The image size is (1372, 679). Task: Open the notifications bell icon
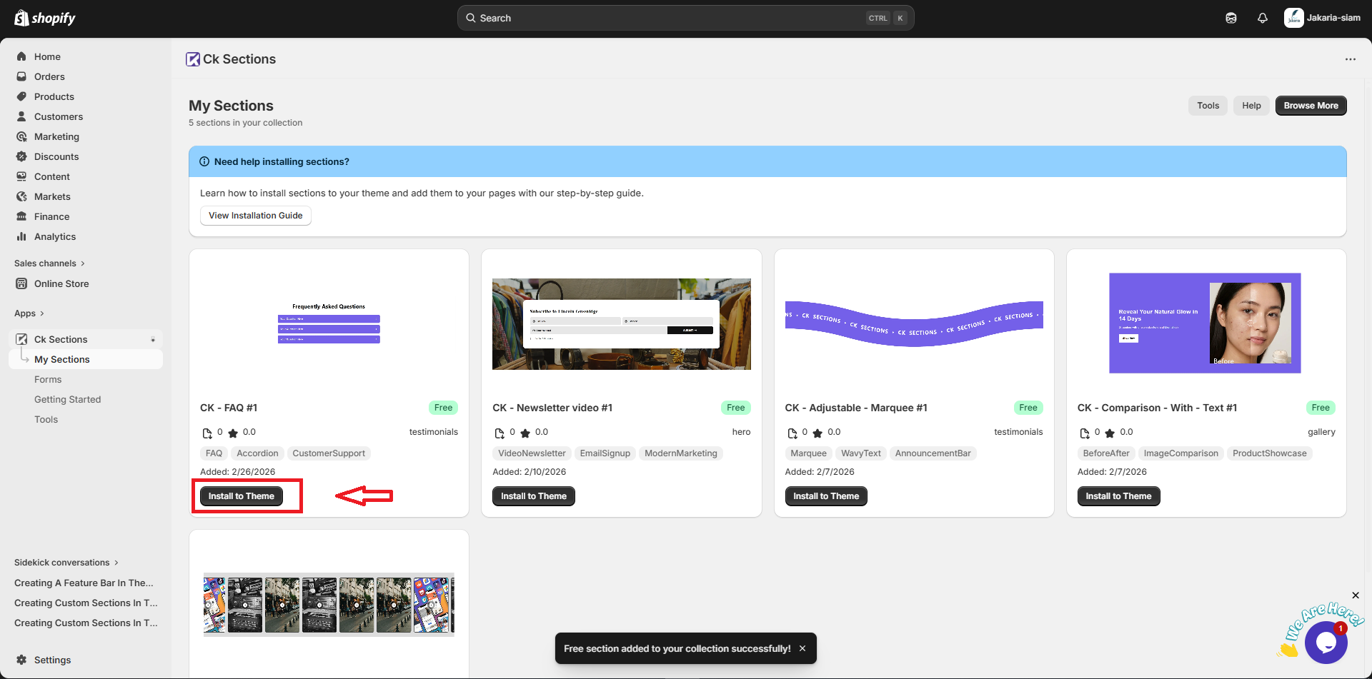coord(1263,18)
